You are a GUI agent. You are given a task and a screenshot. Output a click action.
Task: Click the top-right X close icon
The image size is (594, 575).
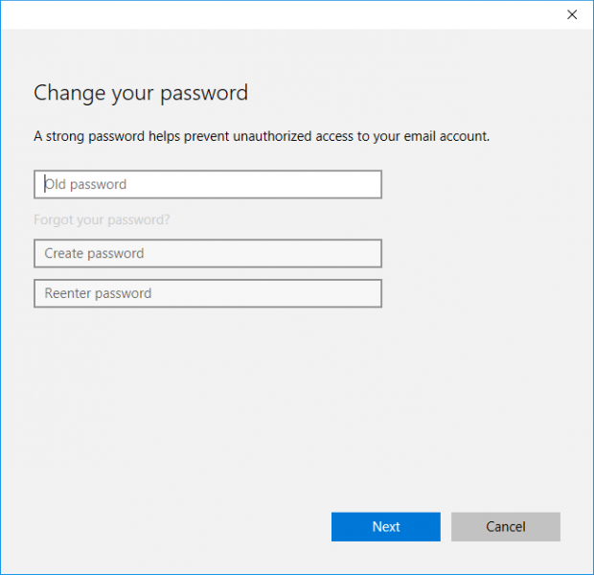(x=572, y=14)
